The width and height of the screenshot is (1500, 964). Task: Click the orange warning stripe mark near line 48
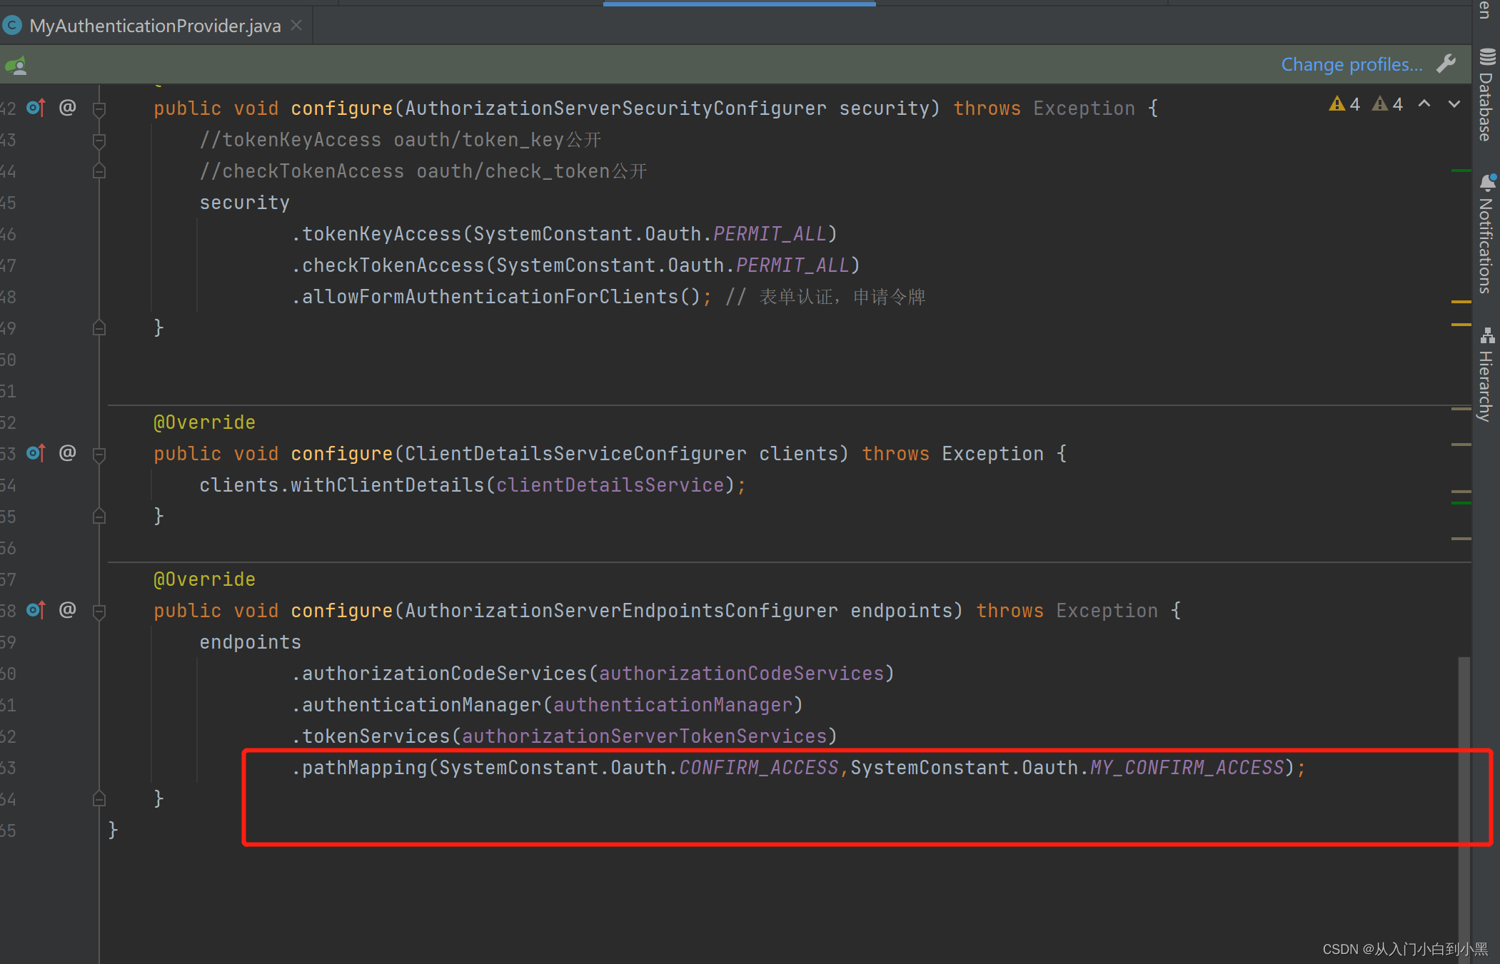(1461, 302)
